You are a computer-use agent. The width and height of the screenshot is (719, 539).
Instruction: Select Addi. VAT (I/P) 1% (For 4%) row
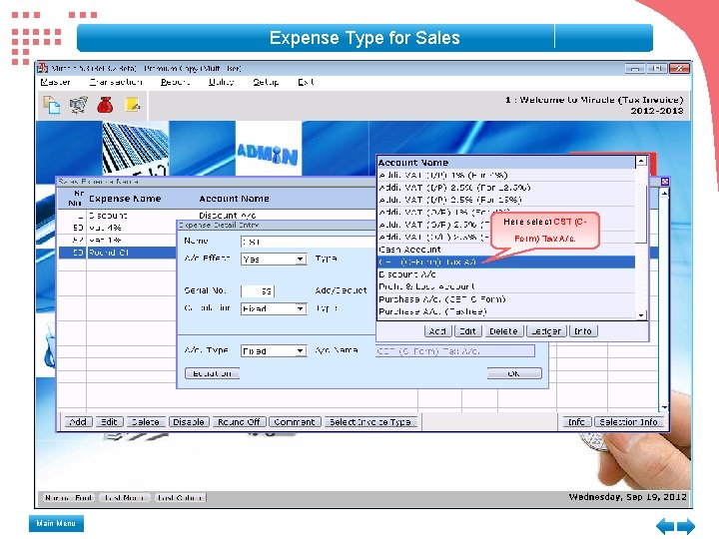tap(505, 175)
